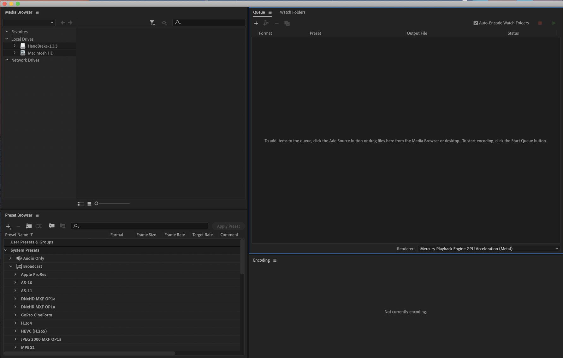Viewport: 563px width, 358px height.
Task: Expand the HandBrake-1.3.3 drive
Action: 15,46
